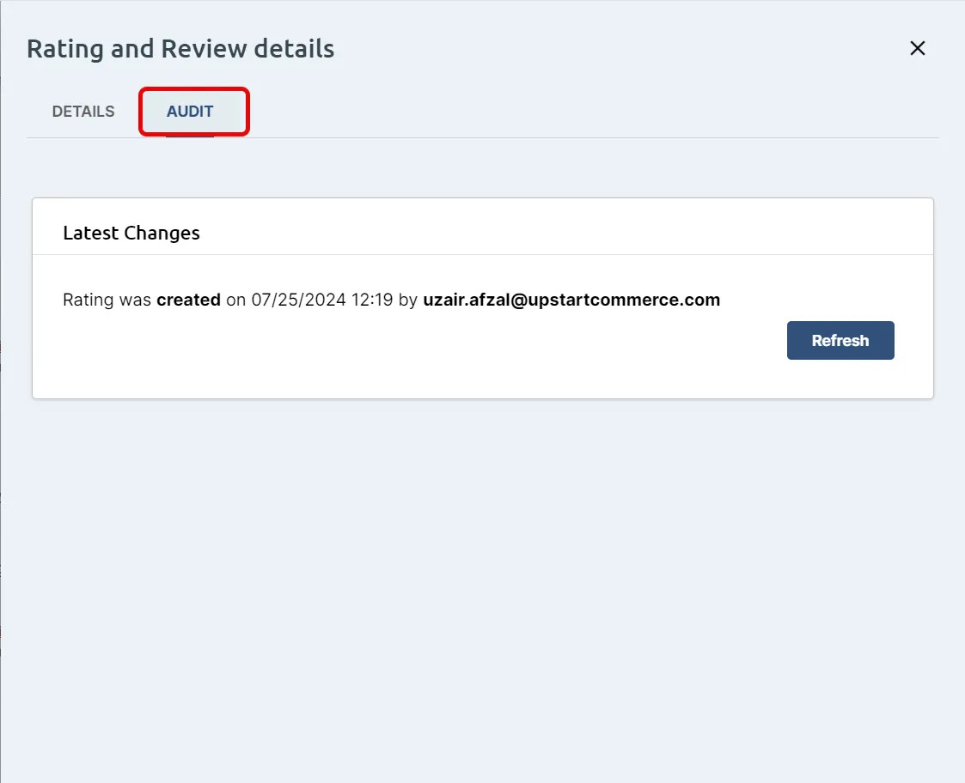Image resolution: width=965 pixels, height=783 pixels.
Task: Click the Refresh button
Action: [x=840, y=340]
